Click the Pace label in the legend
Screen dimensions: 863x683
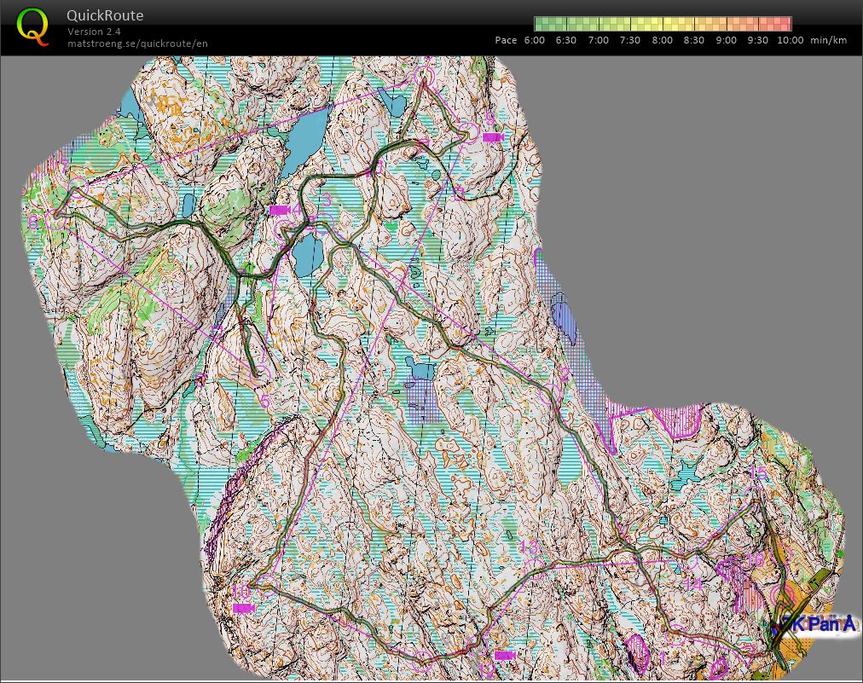pos(506,39)
